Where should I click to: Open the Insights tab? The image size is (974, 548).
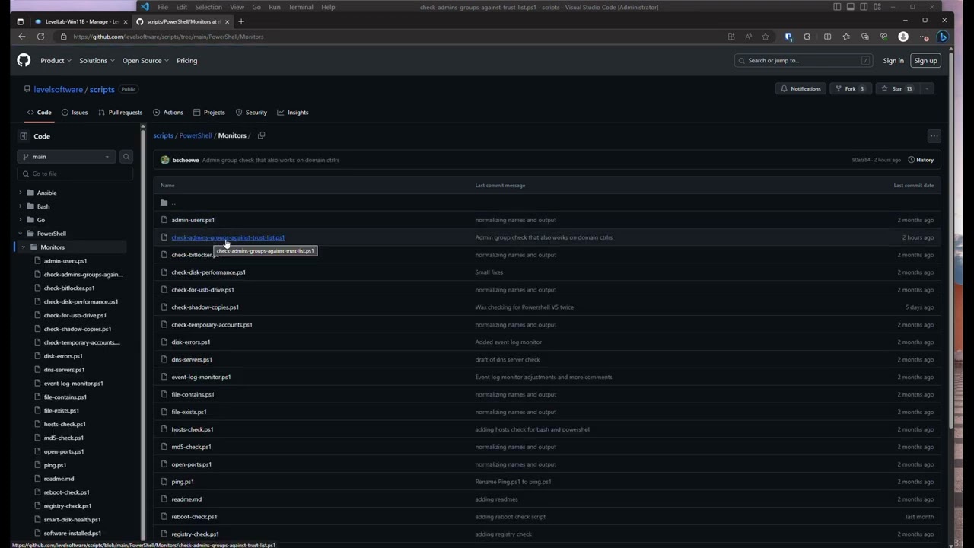[x=293, y=112]
